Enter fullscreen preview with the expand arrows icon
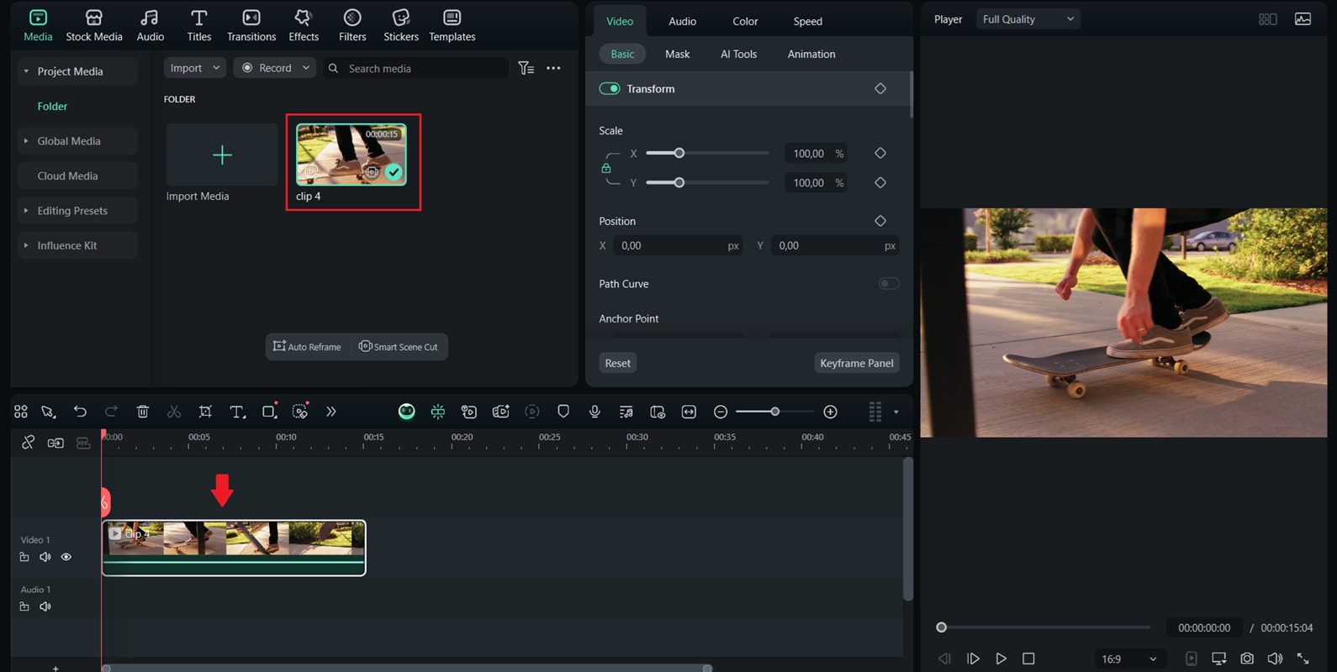1337x672 pixels. [x=1303, y=659]
